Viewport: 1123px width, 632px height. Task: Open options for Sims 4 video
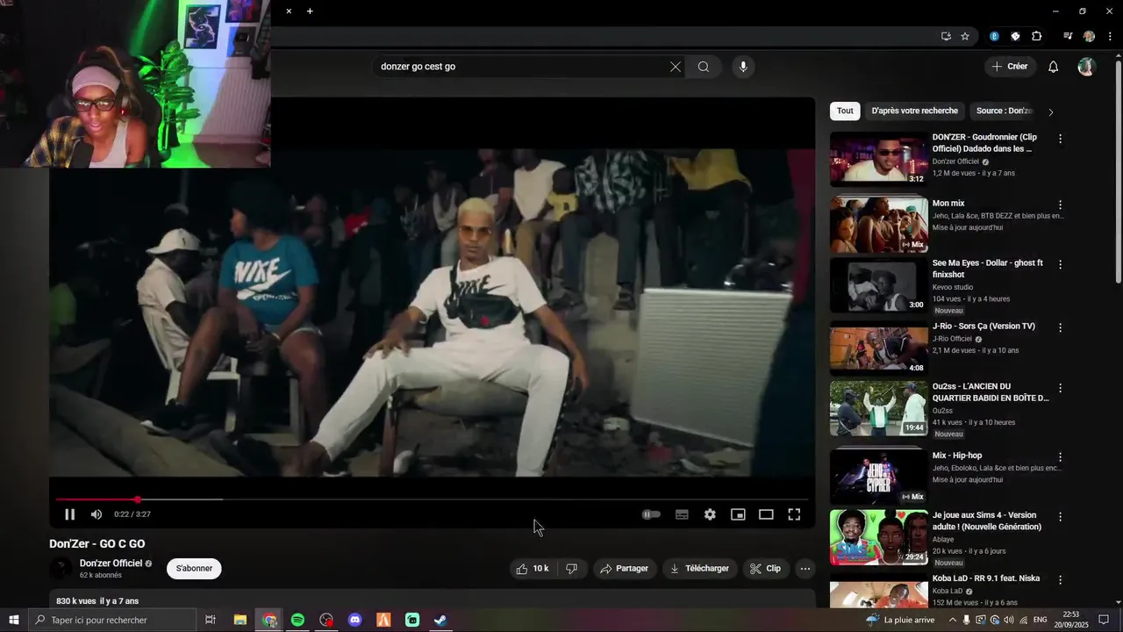click(1060, 517)
